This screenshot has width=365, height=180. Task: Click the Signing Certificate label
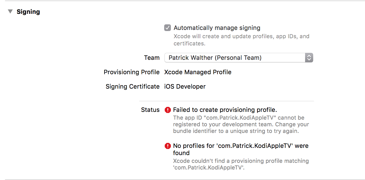(x=132, y=87)
